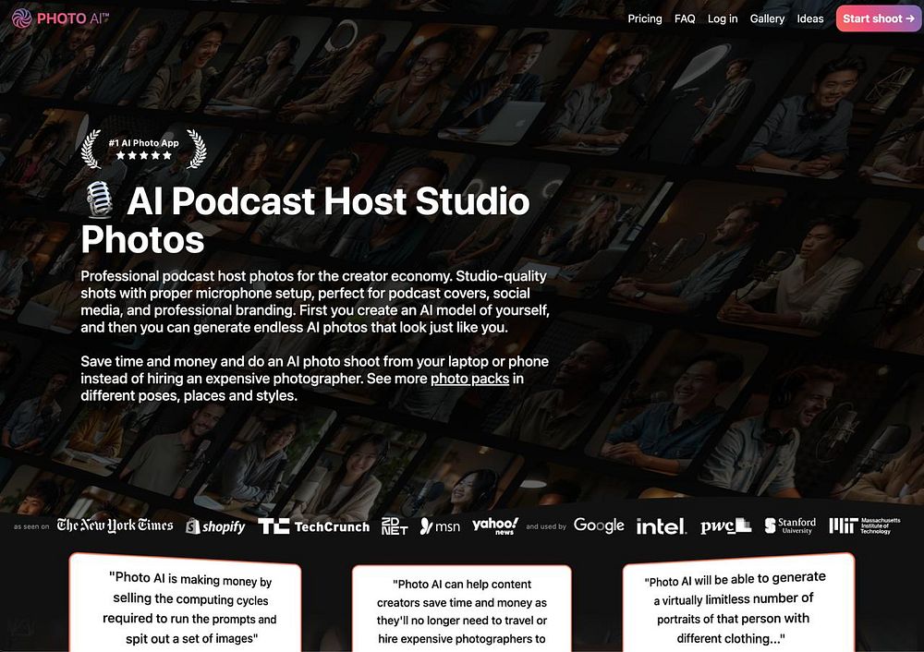Viewport: 924px width, 652px height.
Task: Click the intel logo
Action: pos(662,526)
